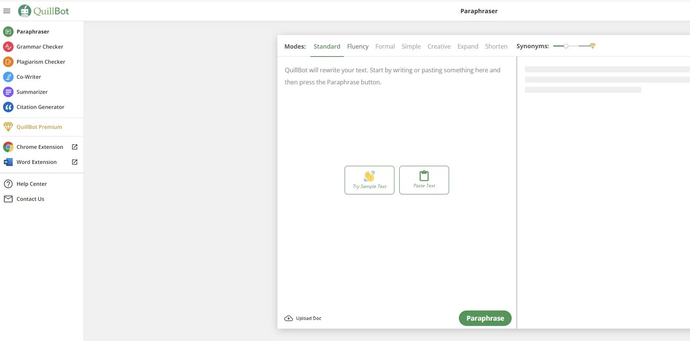690x341 pixels.
Task: Click the QuillBot Premium diamond icon
Action: coord(8,127)
